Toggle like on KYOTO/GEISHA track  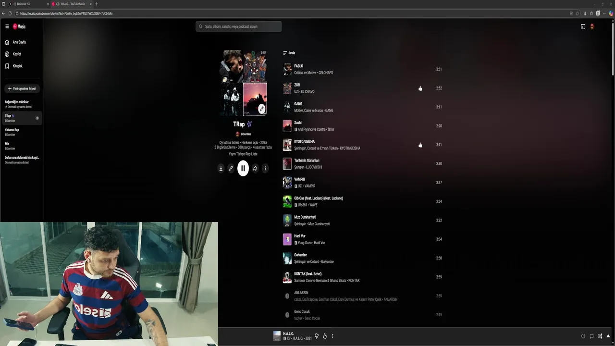click(x=420, y=145)
